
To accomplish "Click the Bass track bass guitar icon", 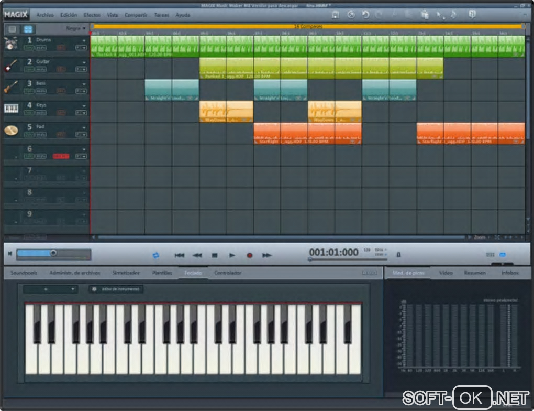I will 10,88.
